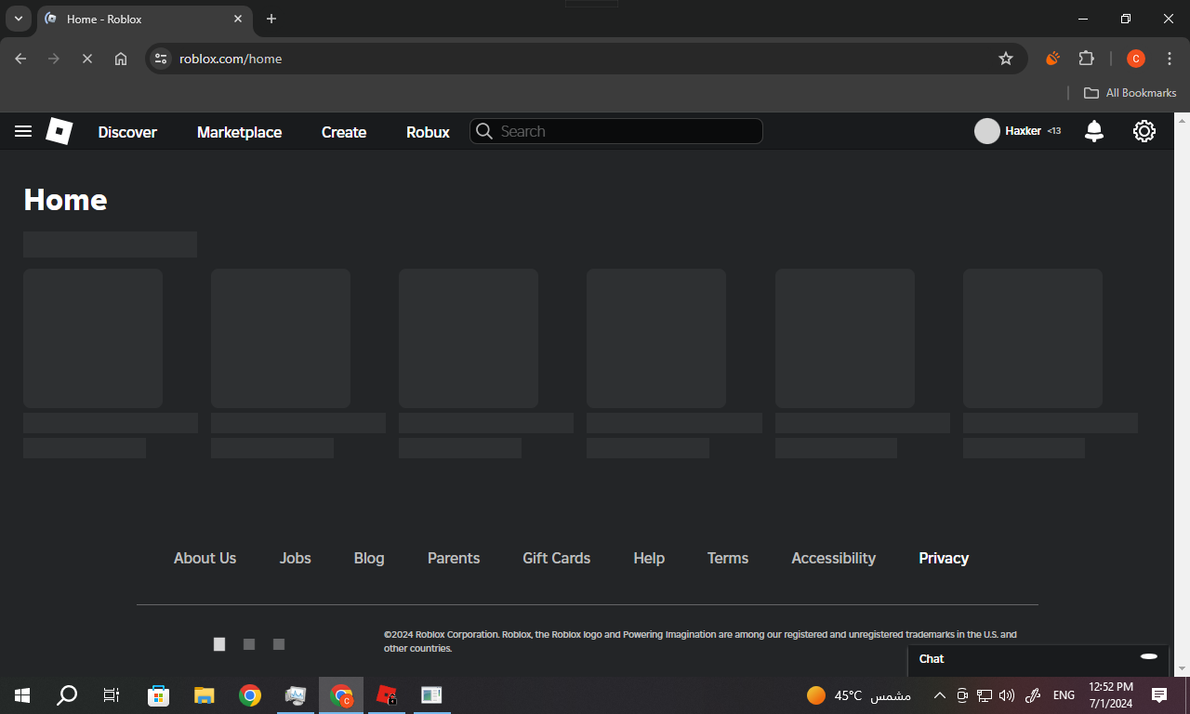The height and width of the screenshot is (714, 1190).
Task: Open the Roblox app on the taskbar
Action: click(x=387, y=694)
